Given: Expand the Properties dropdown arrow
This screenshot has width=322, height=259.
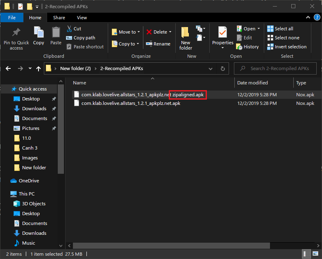Looking at the screenshot, I should (222, 48).
